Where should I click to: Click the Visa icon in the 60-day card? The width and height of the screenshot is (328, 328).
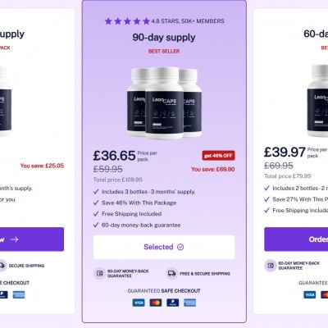(309, 294)
